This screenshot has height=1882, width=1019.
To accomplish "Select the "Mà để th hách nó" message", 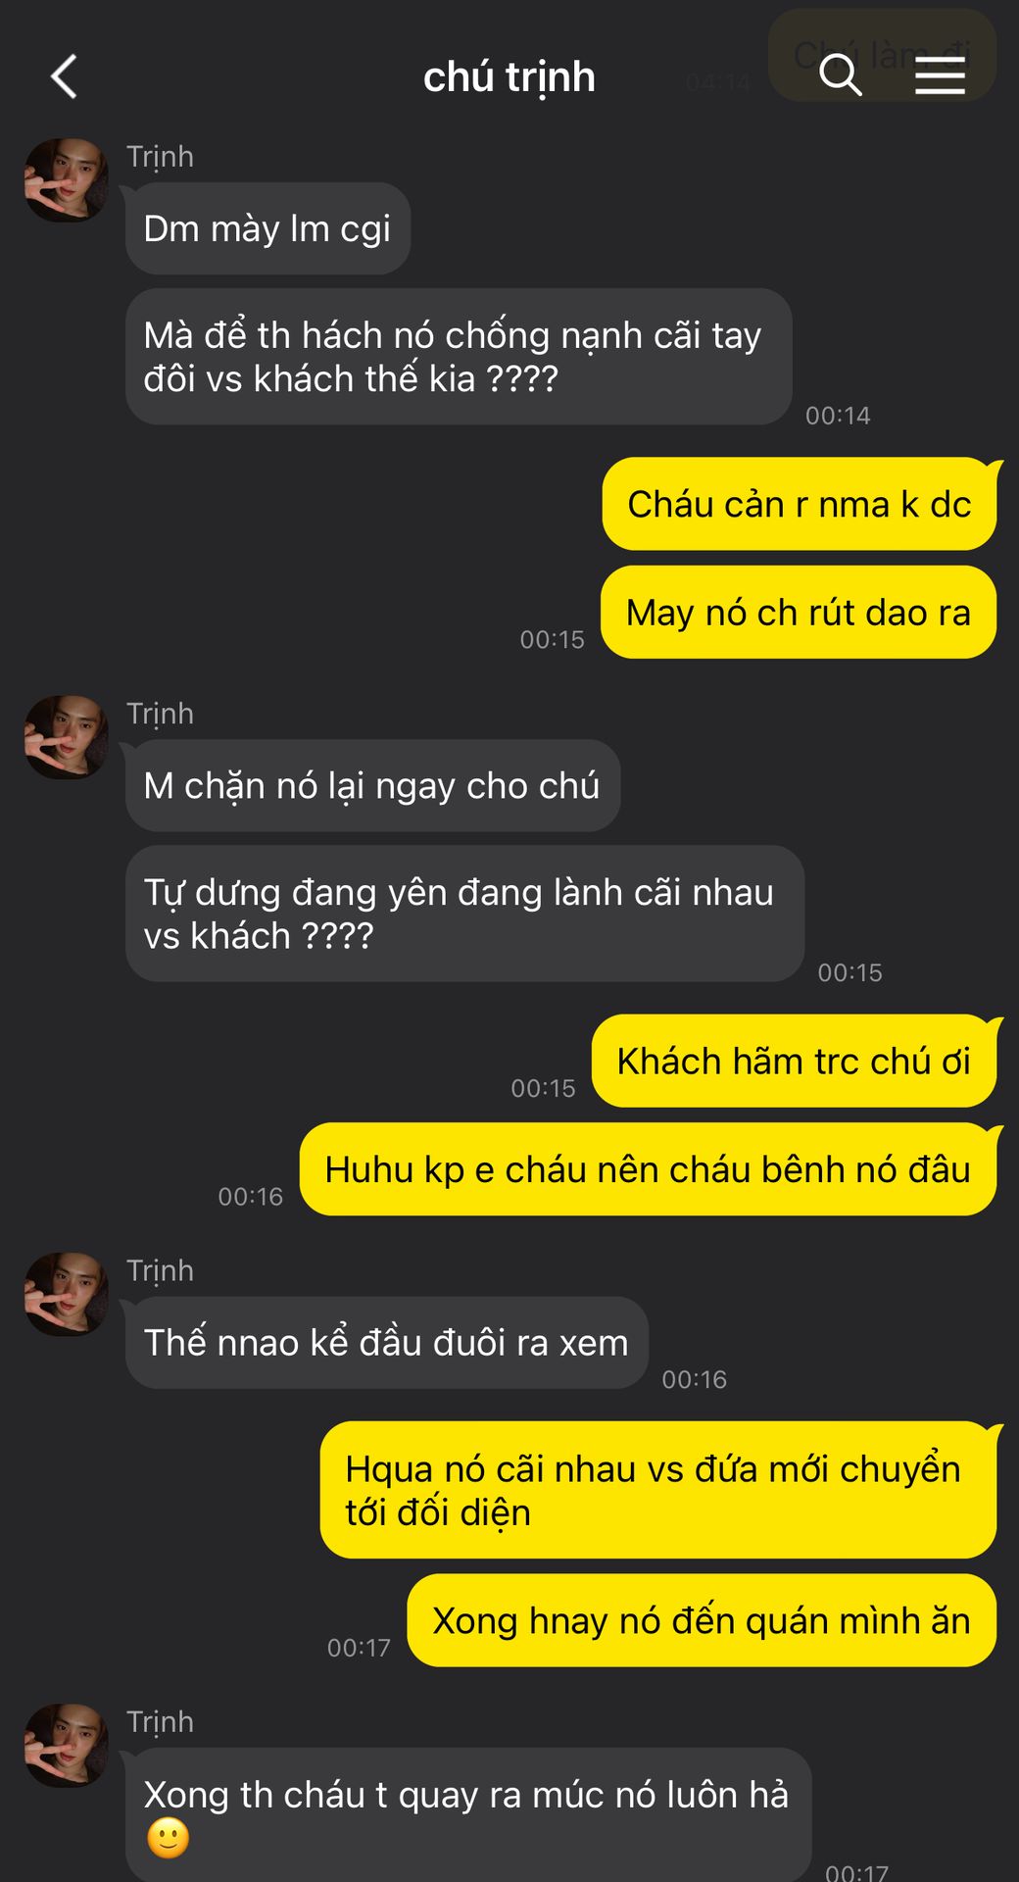I will 459,357.
